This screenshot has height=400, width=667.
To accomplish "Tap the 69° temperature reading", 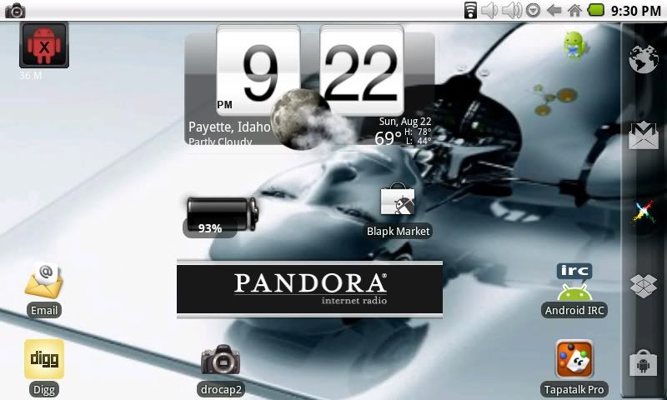I will 388,138.
